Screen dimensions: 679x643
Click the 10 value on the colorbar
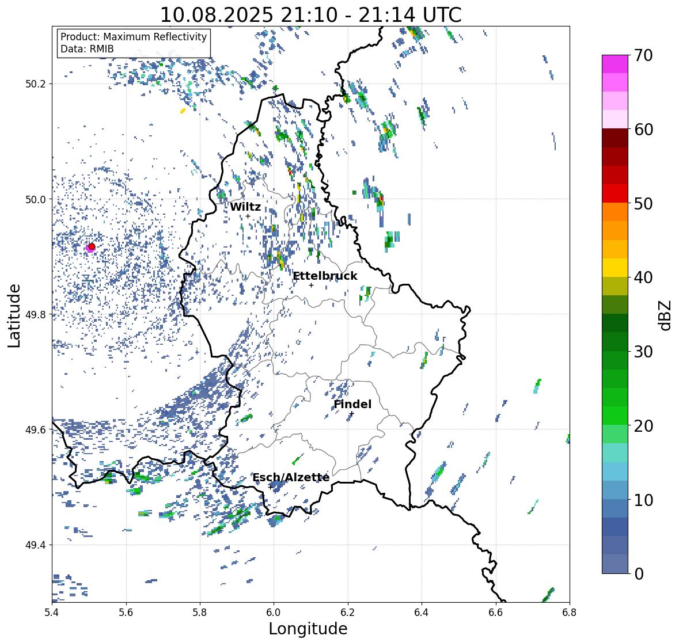point(643,500)
